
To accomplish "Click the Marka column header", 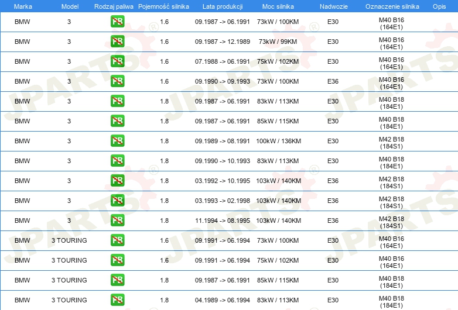I will 23,6.
